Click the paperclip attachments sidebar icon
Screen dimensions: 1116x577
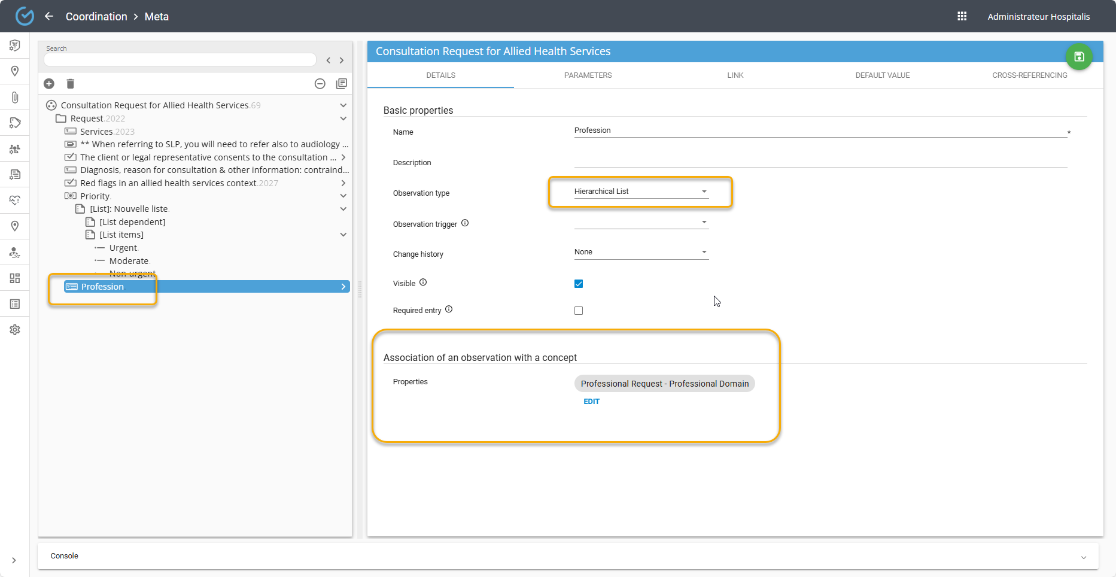(x=15, y=97)
